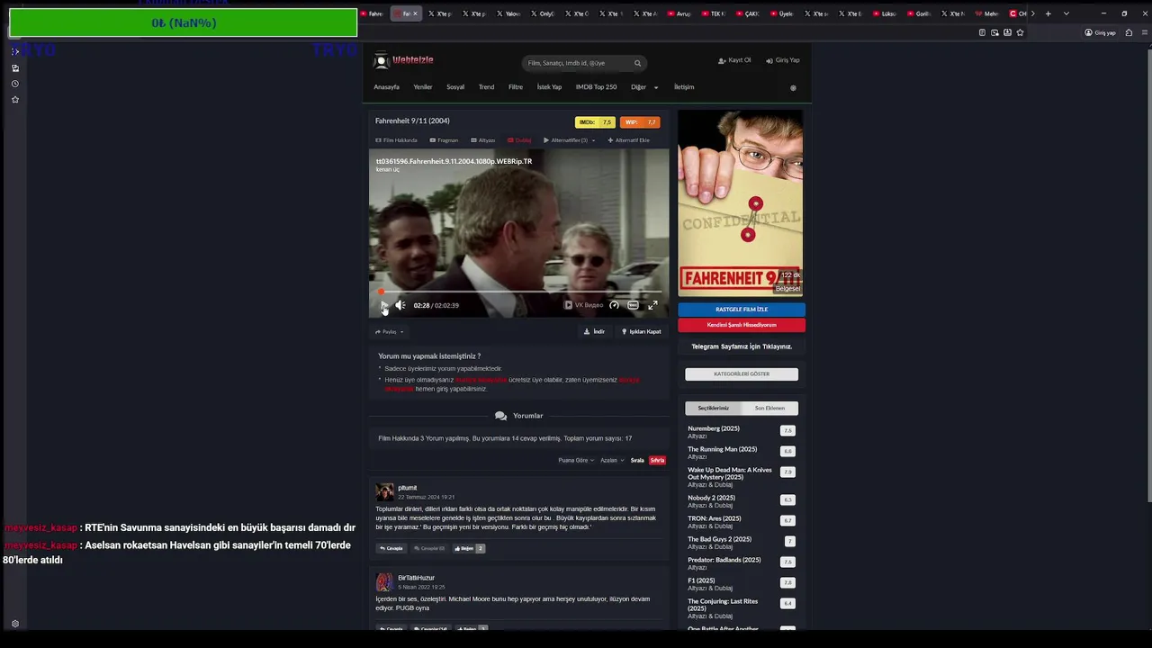
Task: Play the Fahrenheit 9/11 video
Action: (384, 306)
